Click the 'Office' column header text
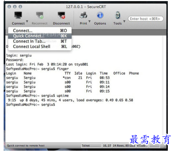Viewport: 174px width, 151px height. (x=119, y=73)
